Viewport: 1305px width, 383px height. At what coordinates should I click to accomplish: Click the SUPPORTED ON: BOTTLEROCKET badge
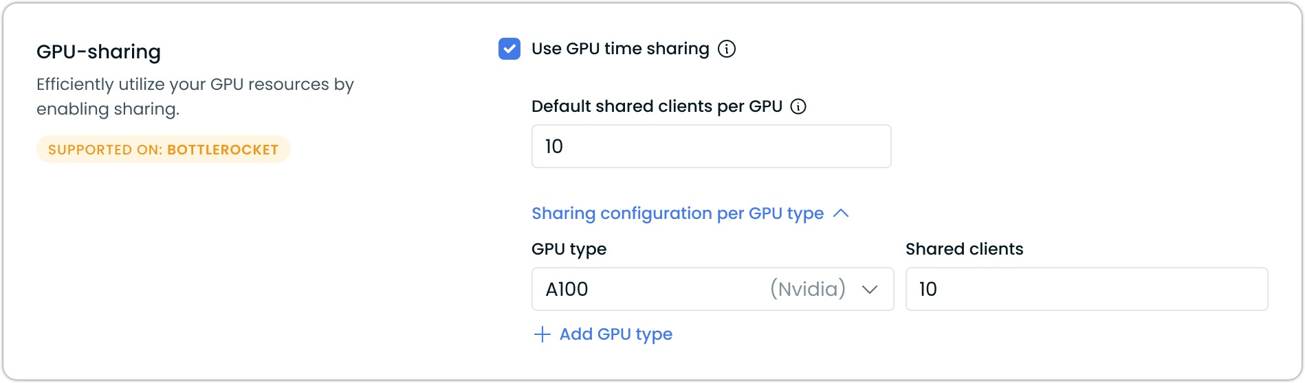pyautogui.click(x=164, y=150)
